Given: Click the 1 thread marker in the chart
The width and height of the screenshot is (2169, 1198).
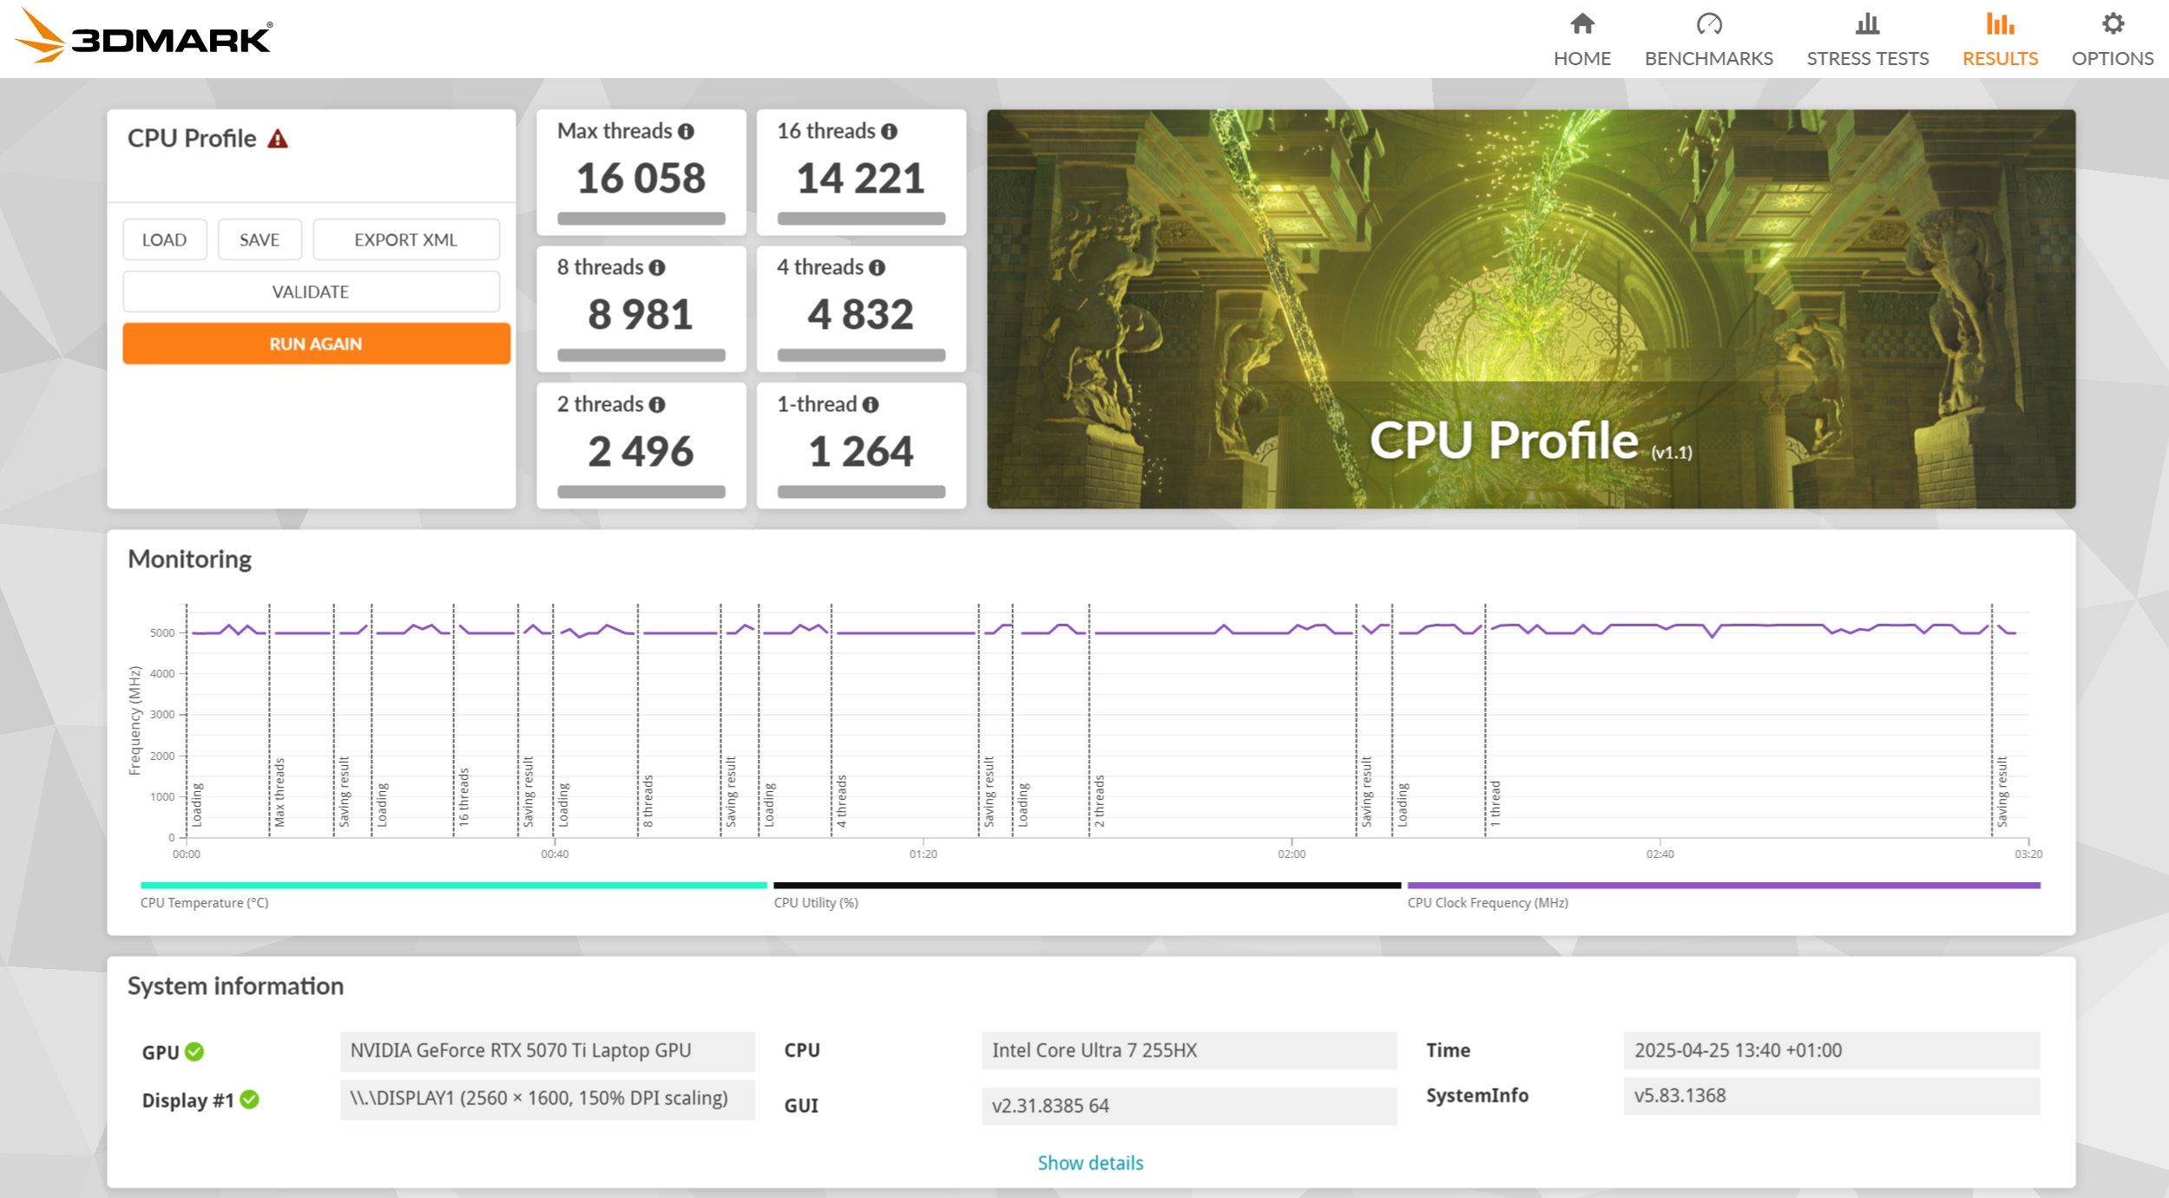Looking at the screenshot, I should (1495, 803).
